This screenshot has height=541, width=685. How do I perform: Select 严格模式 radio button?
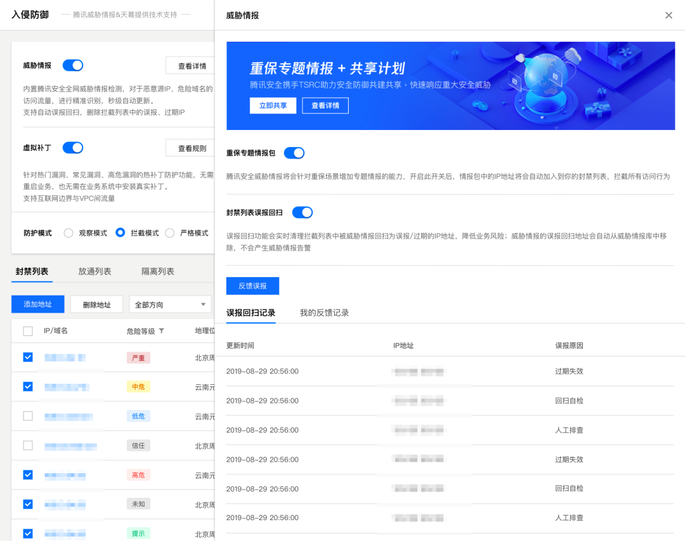pyautogui.click(x=170, y=233)
